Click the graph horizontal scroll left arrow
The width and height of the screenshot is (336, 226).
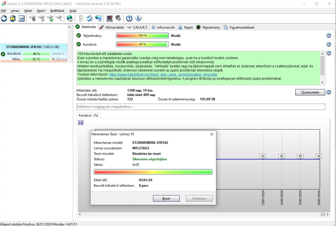point(80,214)
